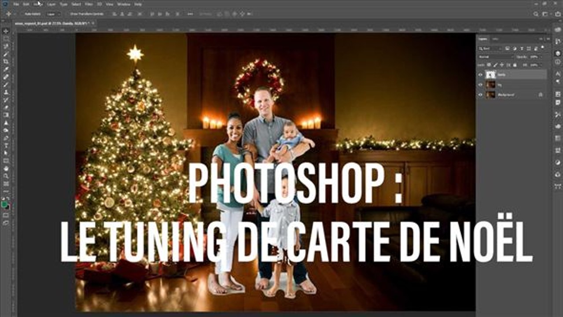Change screen mode at toolbar bottom

pyautogui.click(x=6, y=223)
